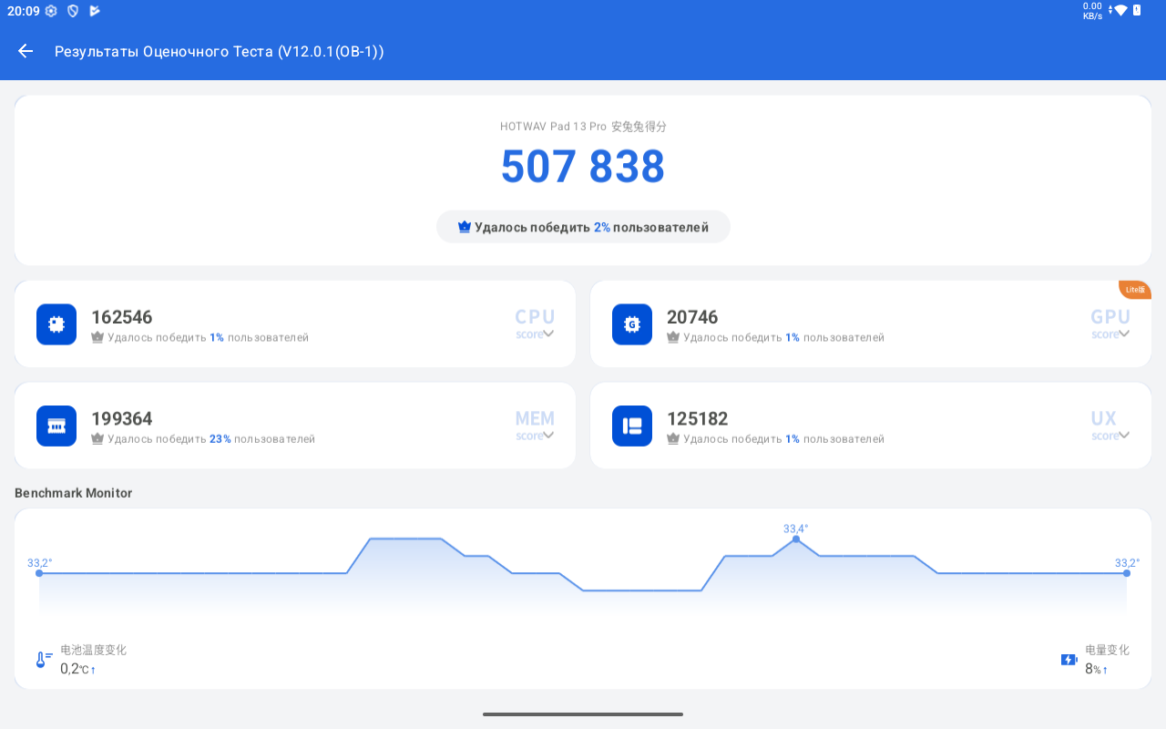Image resolution: width=1166 pixels, height=729 pixels.
Task: Click the Wi-Fi status icon
Action: (1120, 11)
